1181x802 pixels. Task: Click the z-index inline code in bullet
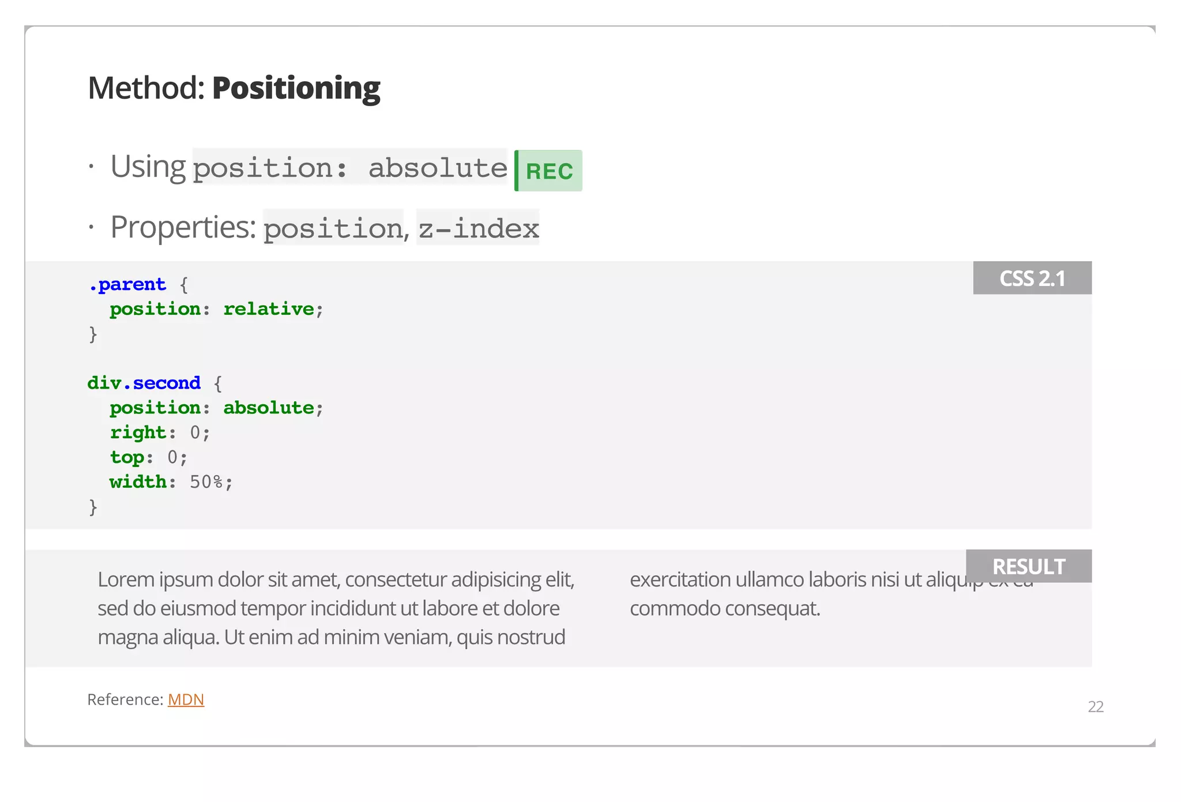pos(478,228)
